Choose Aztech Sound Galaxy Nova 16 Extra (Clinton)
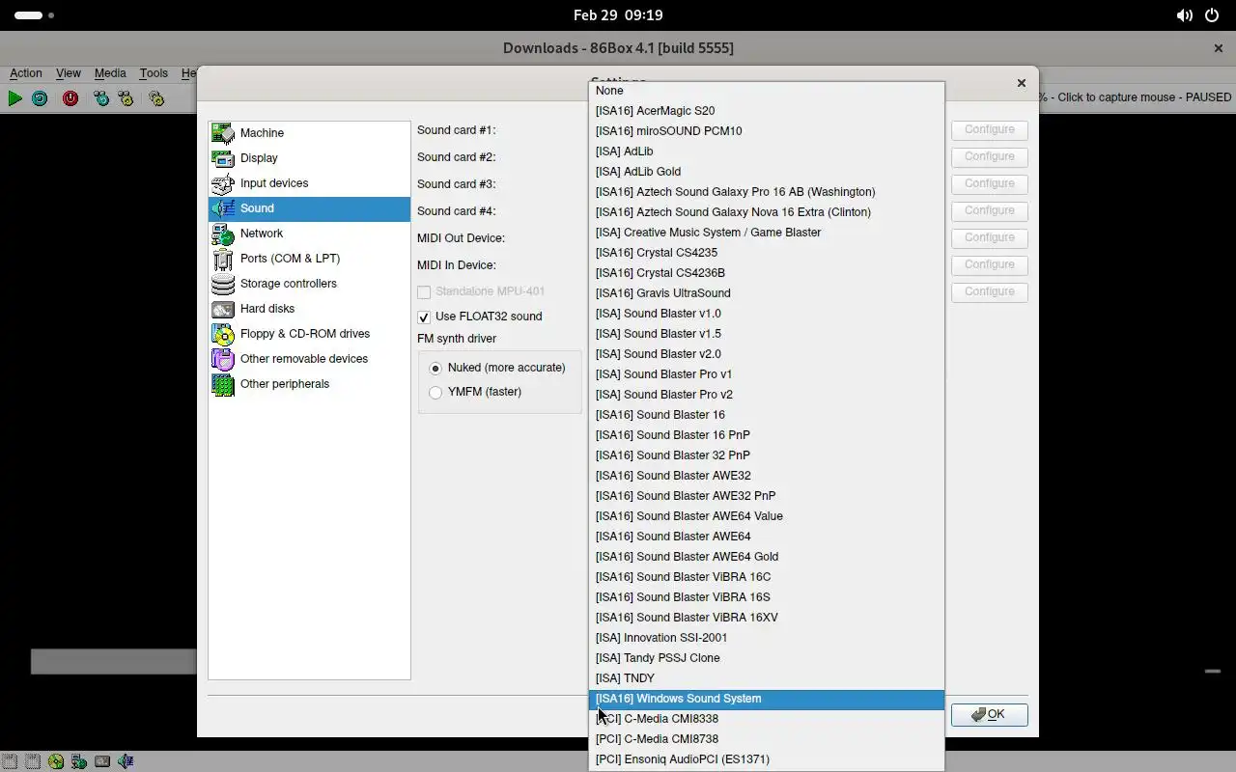 767,212
